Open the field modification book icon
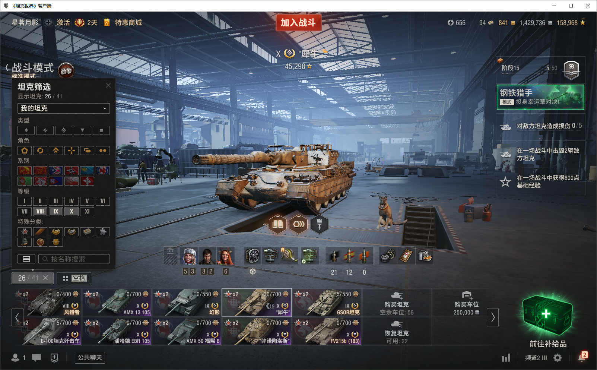The image size is (597, 370). tap(278, 224)
